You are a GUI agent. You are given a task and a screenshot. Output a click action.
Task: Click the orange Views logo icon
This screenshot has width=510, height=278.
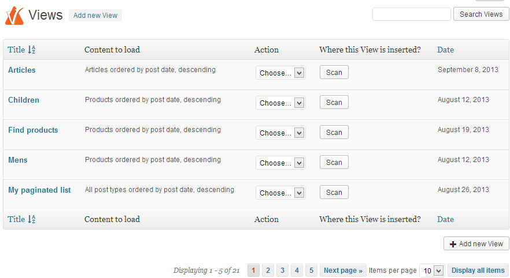(x=14, y=16)
